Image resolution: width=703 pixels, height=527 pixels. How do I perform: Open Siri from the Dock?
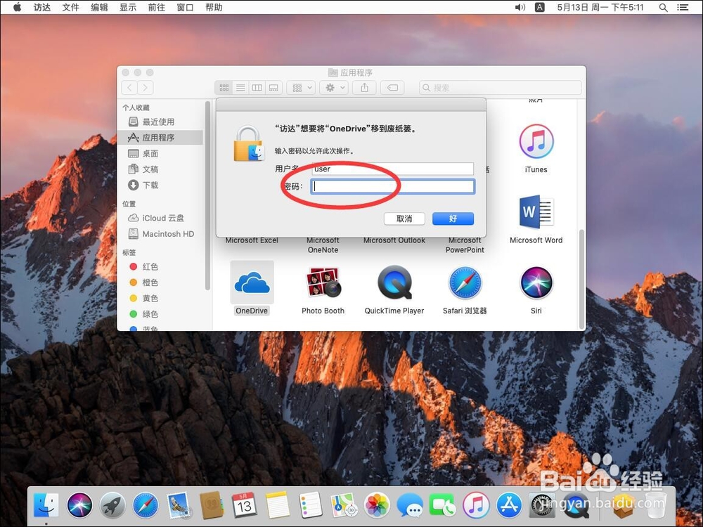[x=80, y=505]
